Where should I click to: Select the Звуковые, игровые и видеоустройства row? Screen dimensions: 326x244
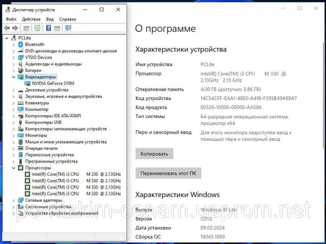click(63, 96)
